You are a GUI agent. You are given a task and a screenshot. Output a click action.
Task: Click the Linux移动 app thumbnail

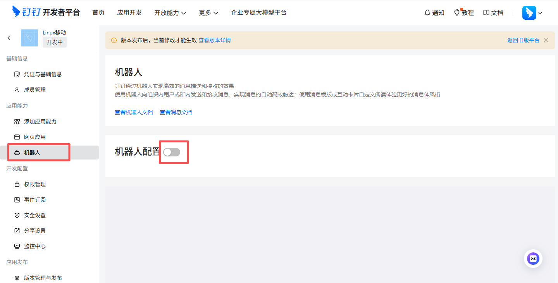29,38
